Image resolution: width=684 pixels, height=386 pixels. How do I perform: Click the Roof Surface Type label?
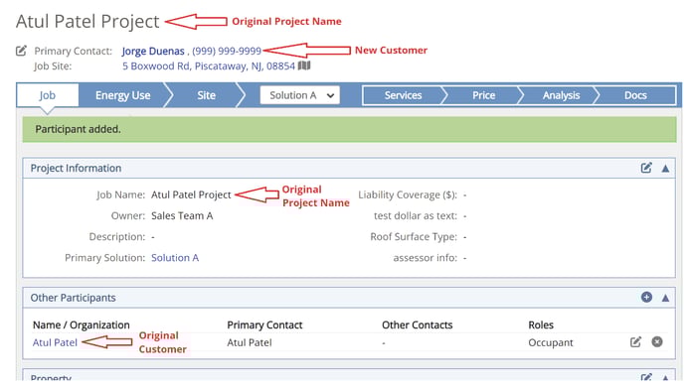pyautogui.click(x=414, y=237)
